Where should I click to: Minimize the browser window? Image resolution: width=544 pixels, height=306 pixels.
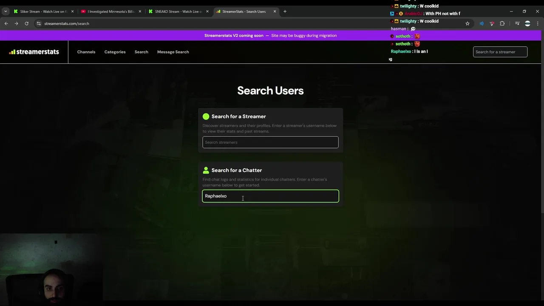tap(511, 11)
